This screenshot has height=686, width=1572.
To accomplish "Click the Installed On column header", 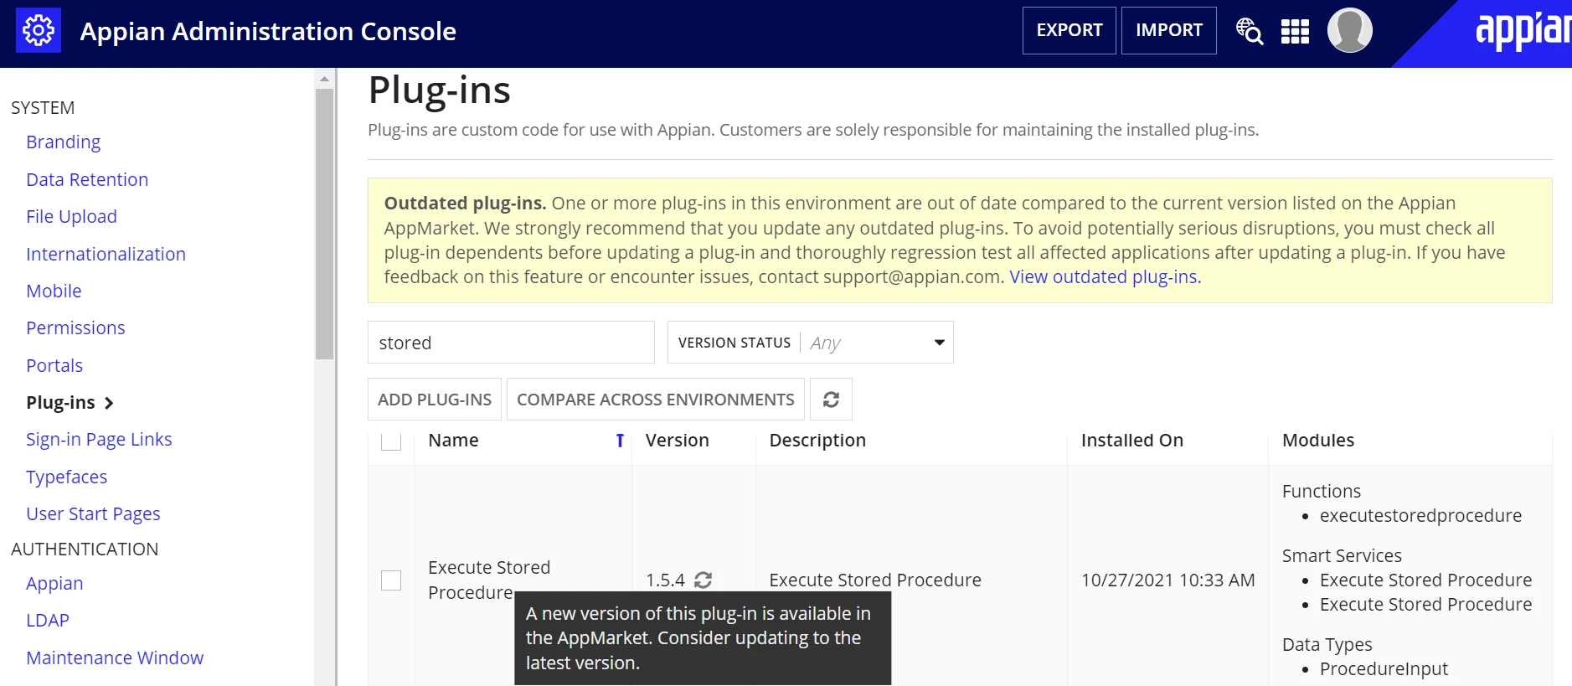I will click(x=1132, y=441).
